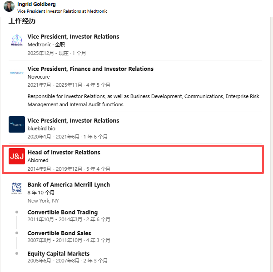Click the bluebird bio company name
The height and width of the screenshot is (272, 273).
(x=41, y=129)
